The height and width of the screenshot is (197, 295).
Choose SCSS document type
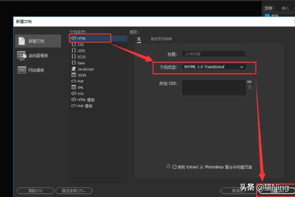pos(79,57)
